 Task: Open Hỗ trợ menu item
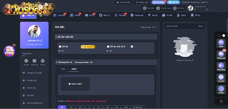coord(196,15)
